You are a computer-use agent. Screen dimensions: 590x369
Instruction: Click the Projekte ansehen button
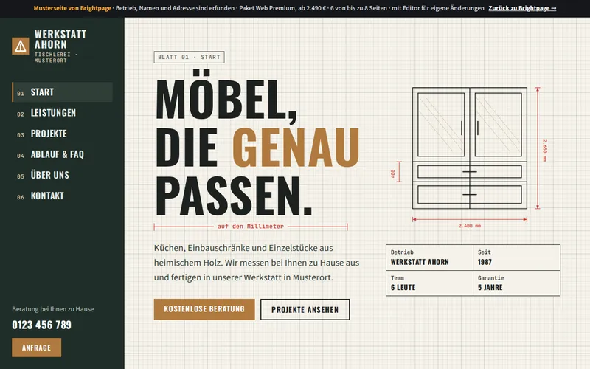(x=305, y=309)
